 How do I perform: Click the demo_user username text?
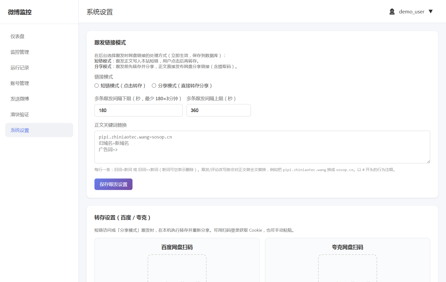tap(412, 12)
